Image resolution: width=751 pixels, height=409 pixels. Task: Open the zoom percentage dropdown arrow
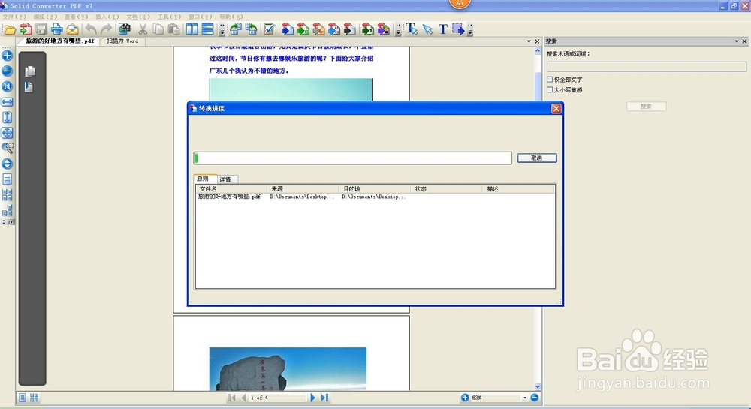click(x=524, y=398)
